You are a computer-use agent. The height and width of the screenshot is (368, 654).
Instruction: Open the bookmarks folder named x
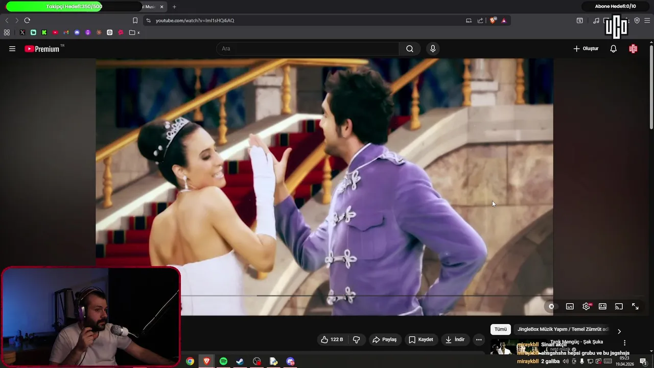tap(134, 32)
